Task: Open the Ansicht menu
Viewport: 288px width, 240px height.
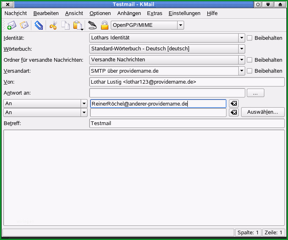Action: (x=74, y=13)
